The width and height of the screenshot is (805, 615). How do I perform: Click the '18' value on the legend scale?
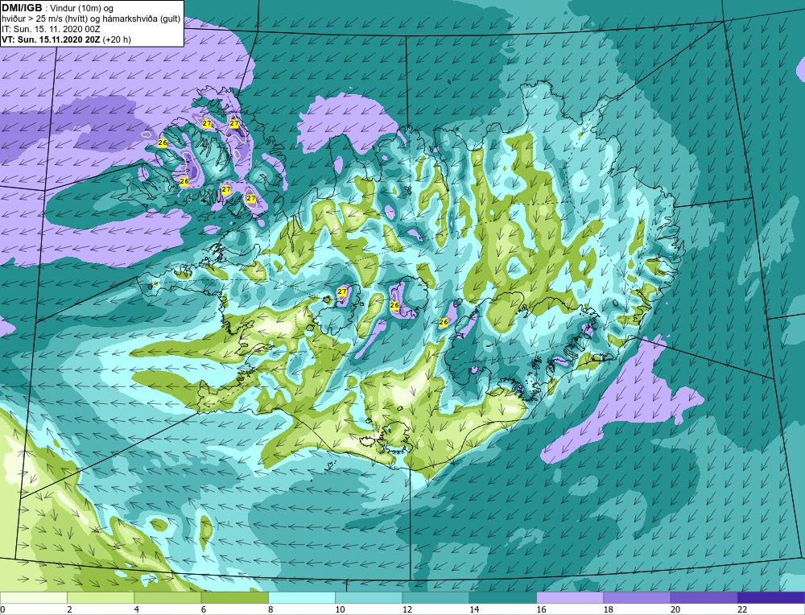[609, 609]
